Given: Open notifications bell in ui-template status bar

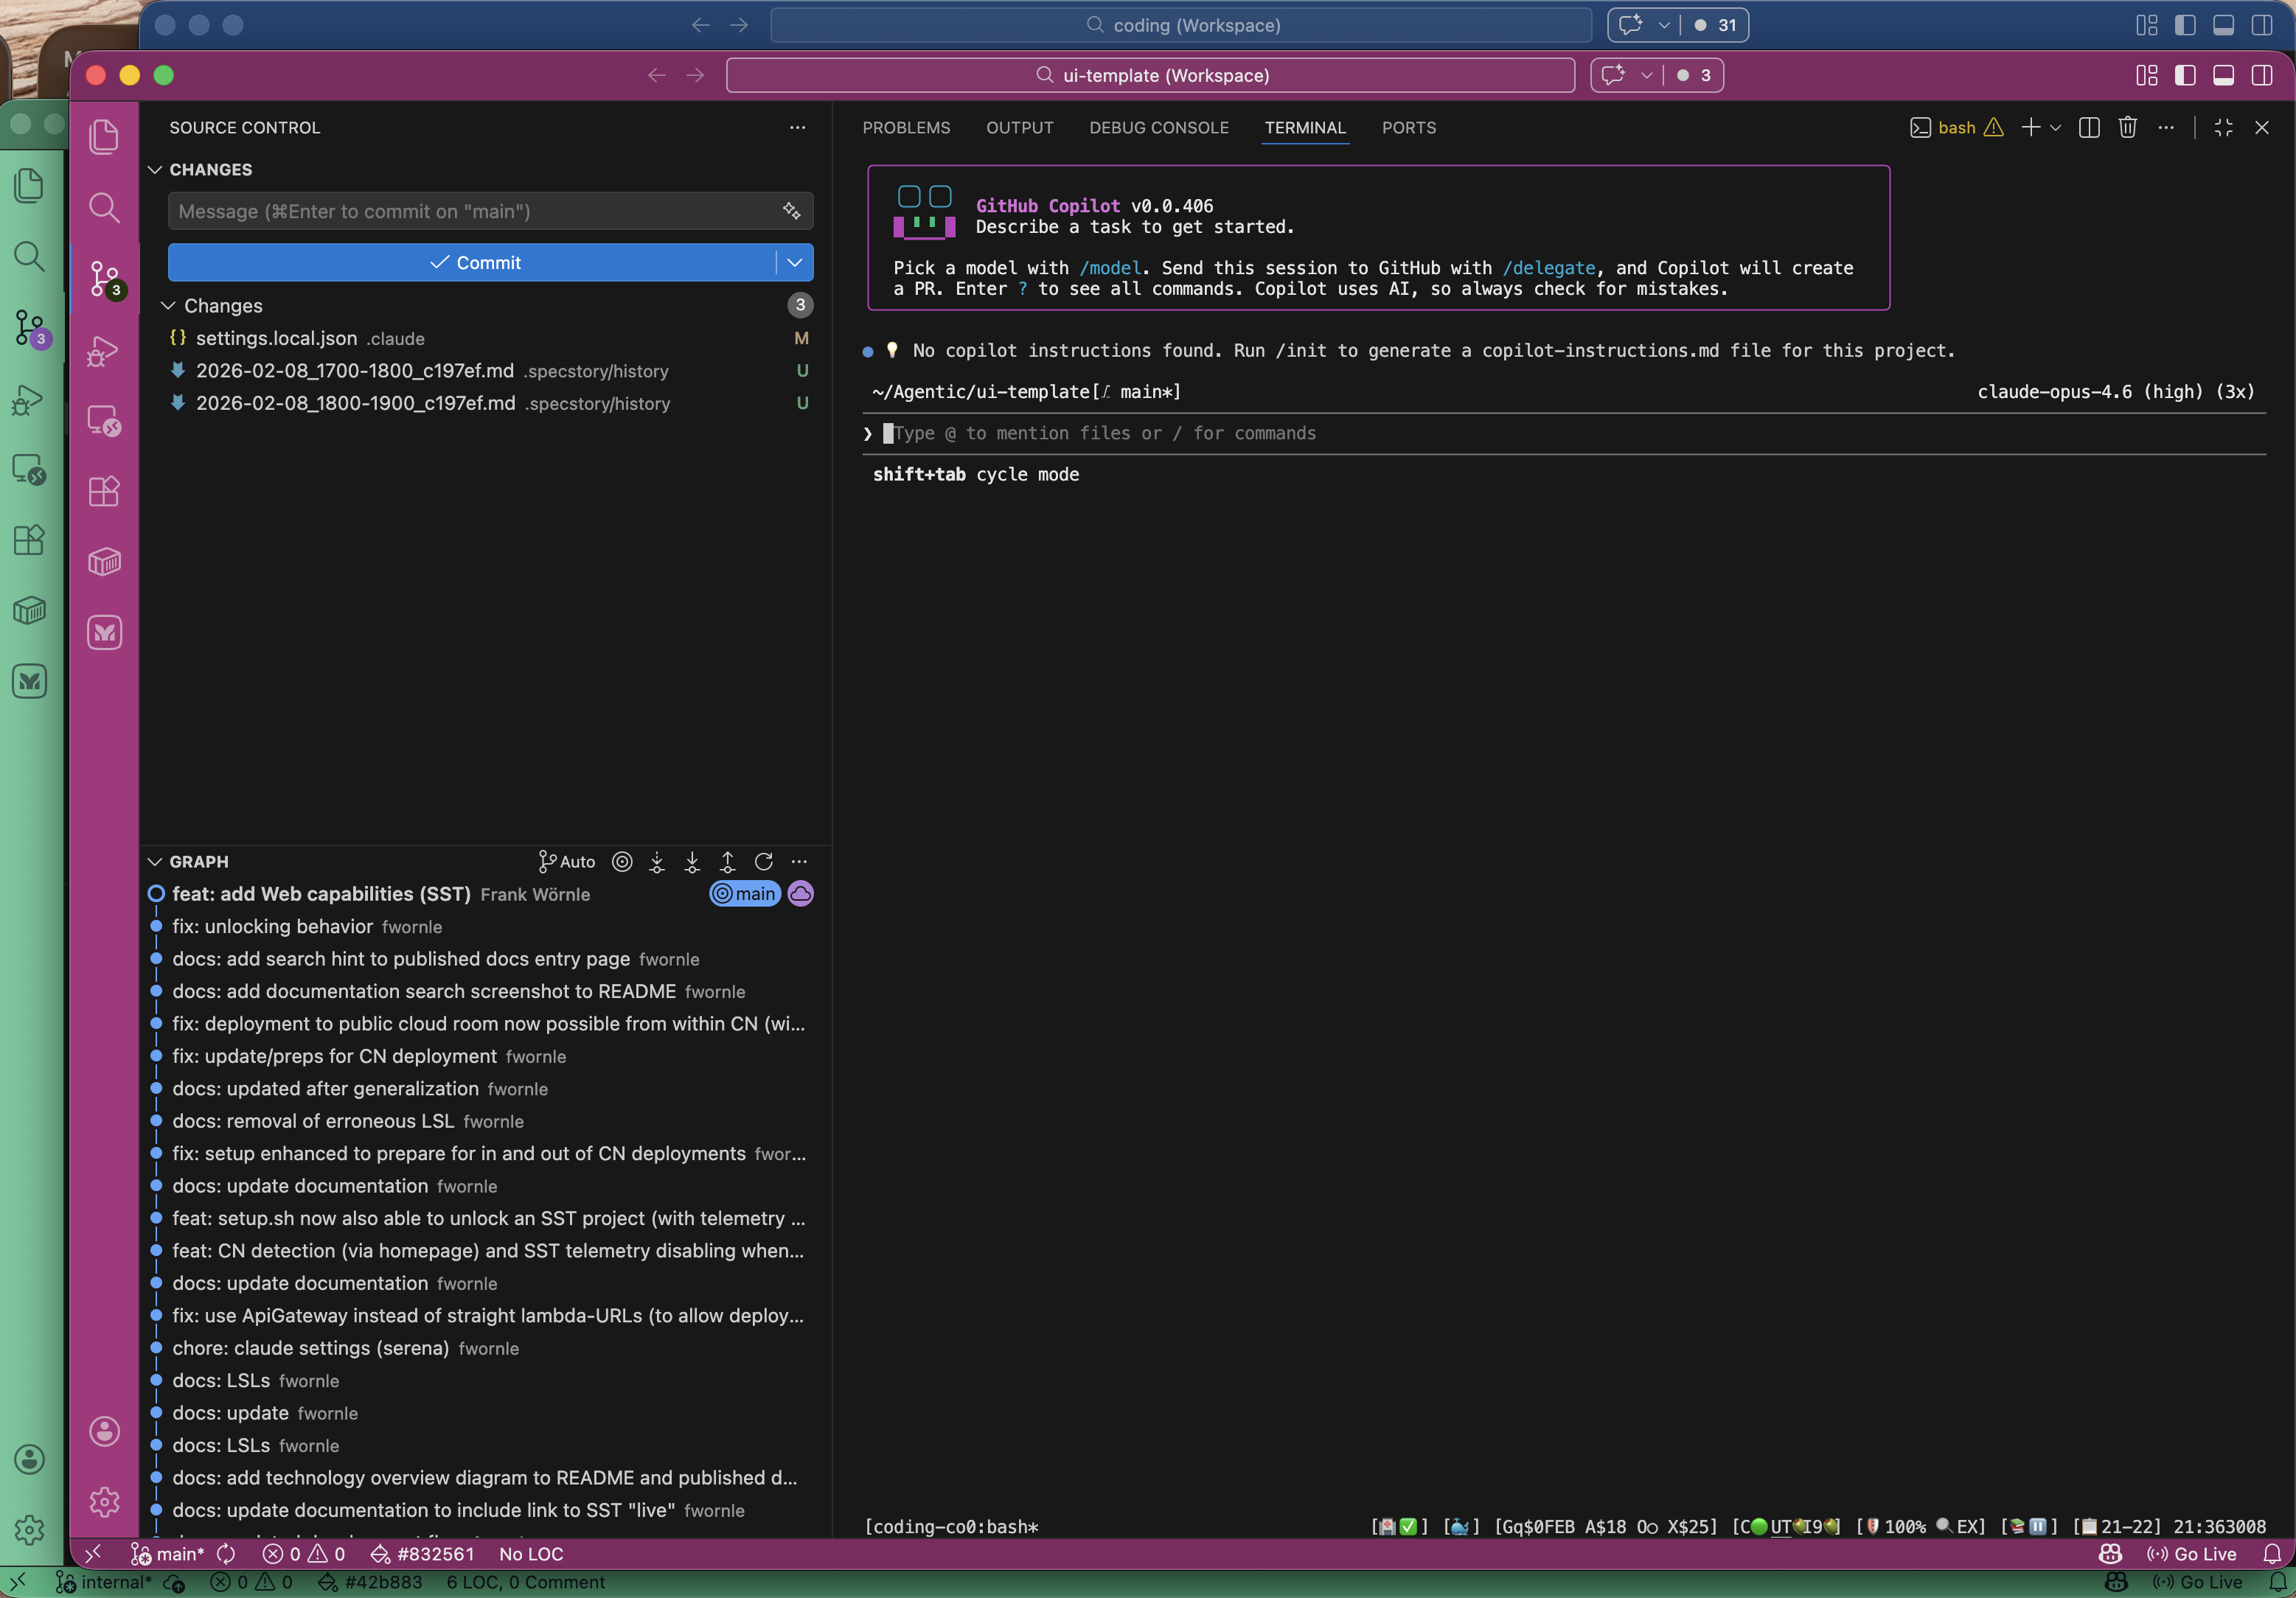Looking at the screenshot, I should (2273, 1553).
